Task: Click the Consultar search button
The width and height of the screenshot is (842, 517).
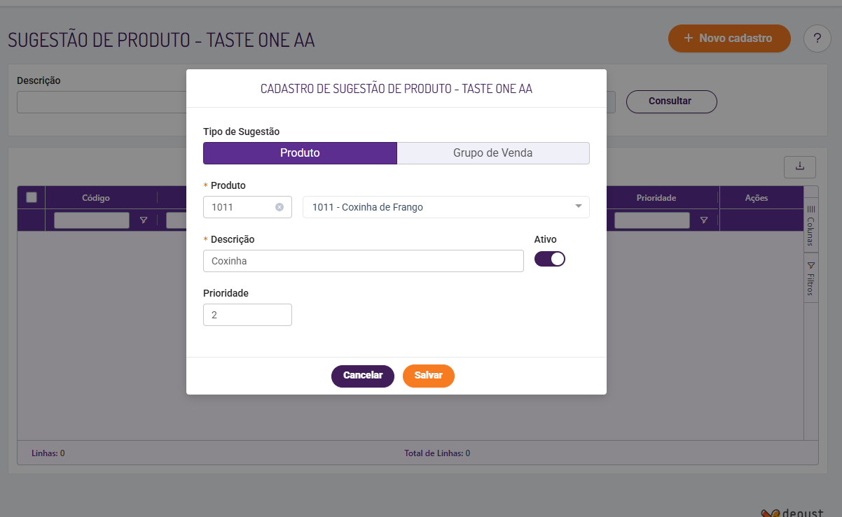Action: pos(670,101)
